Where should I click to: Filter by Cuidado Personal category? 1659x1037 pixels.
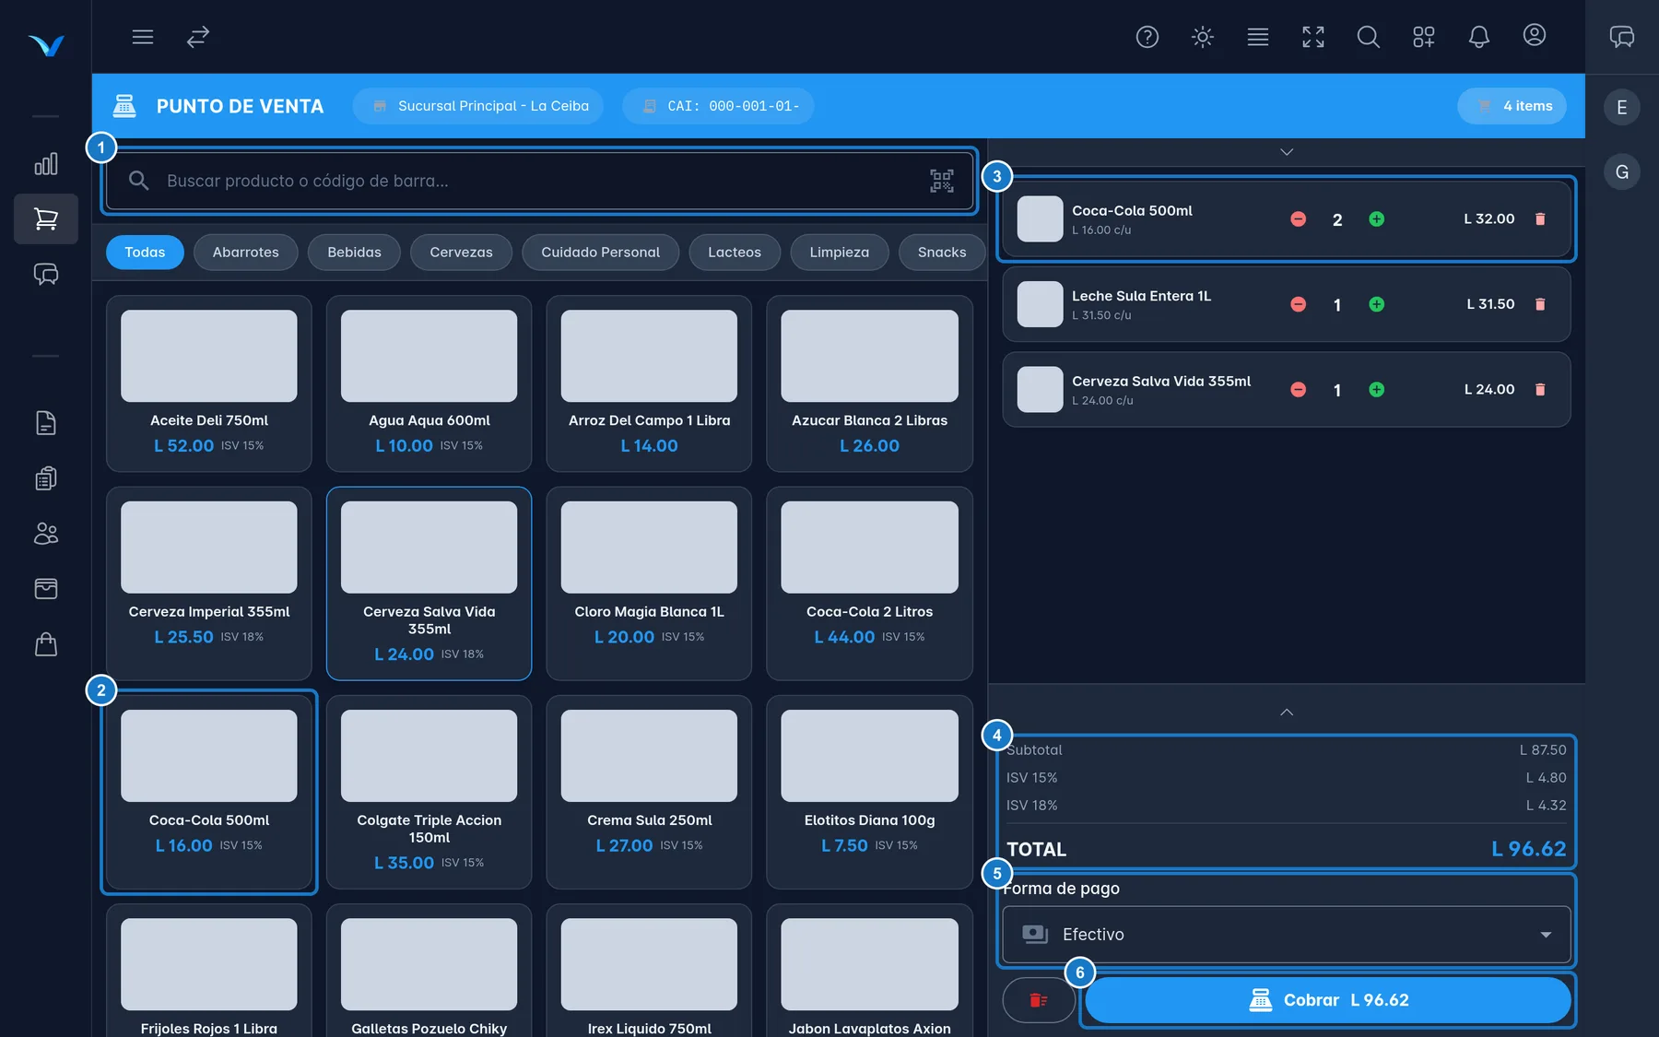coord(601,253)
